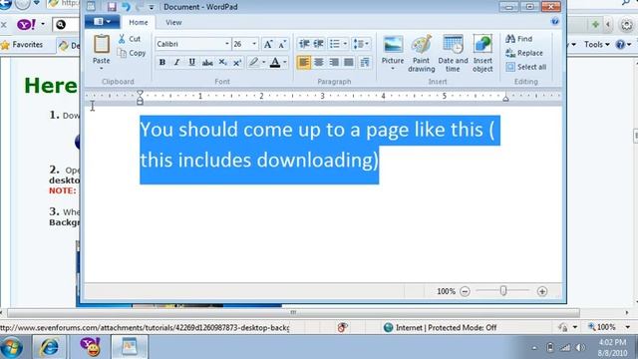Start a bulleted list
The width and height of the screenshot is (638, 359).
coord(335,44)
